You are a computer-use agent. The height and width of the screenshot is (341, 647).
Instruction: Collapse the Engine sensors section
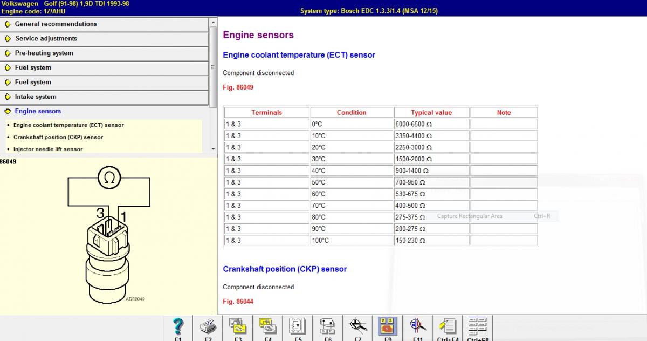[38, 112]
